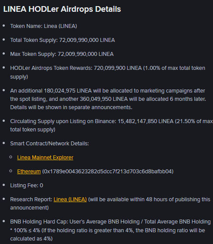This screenshot has width=213, height=244.
Task: Select the HODLer Airdrops Token Rewards entry
Action: coord(108,72)
